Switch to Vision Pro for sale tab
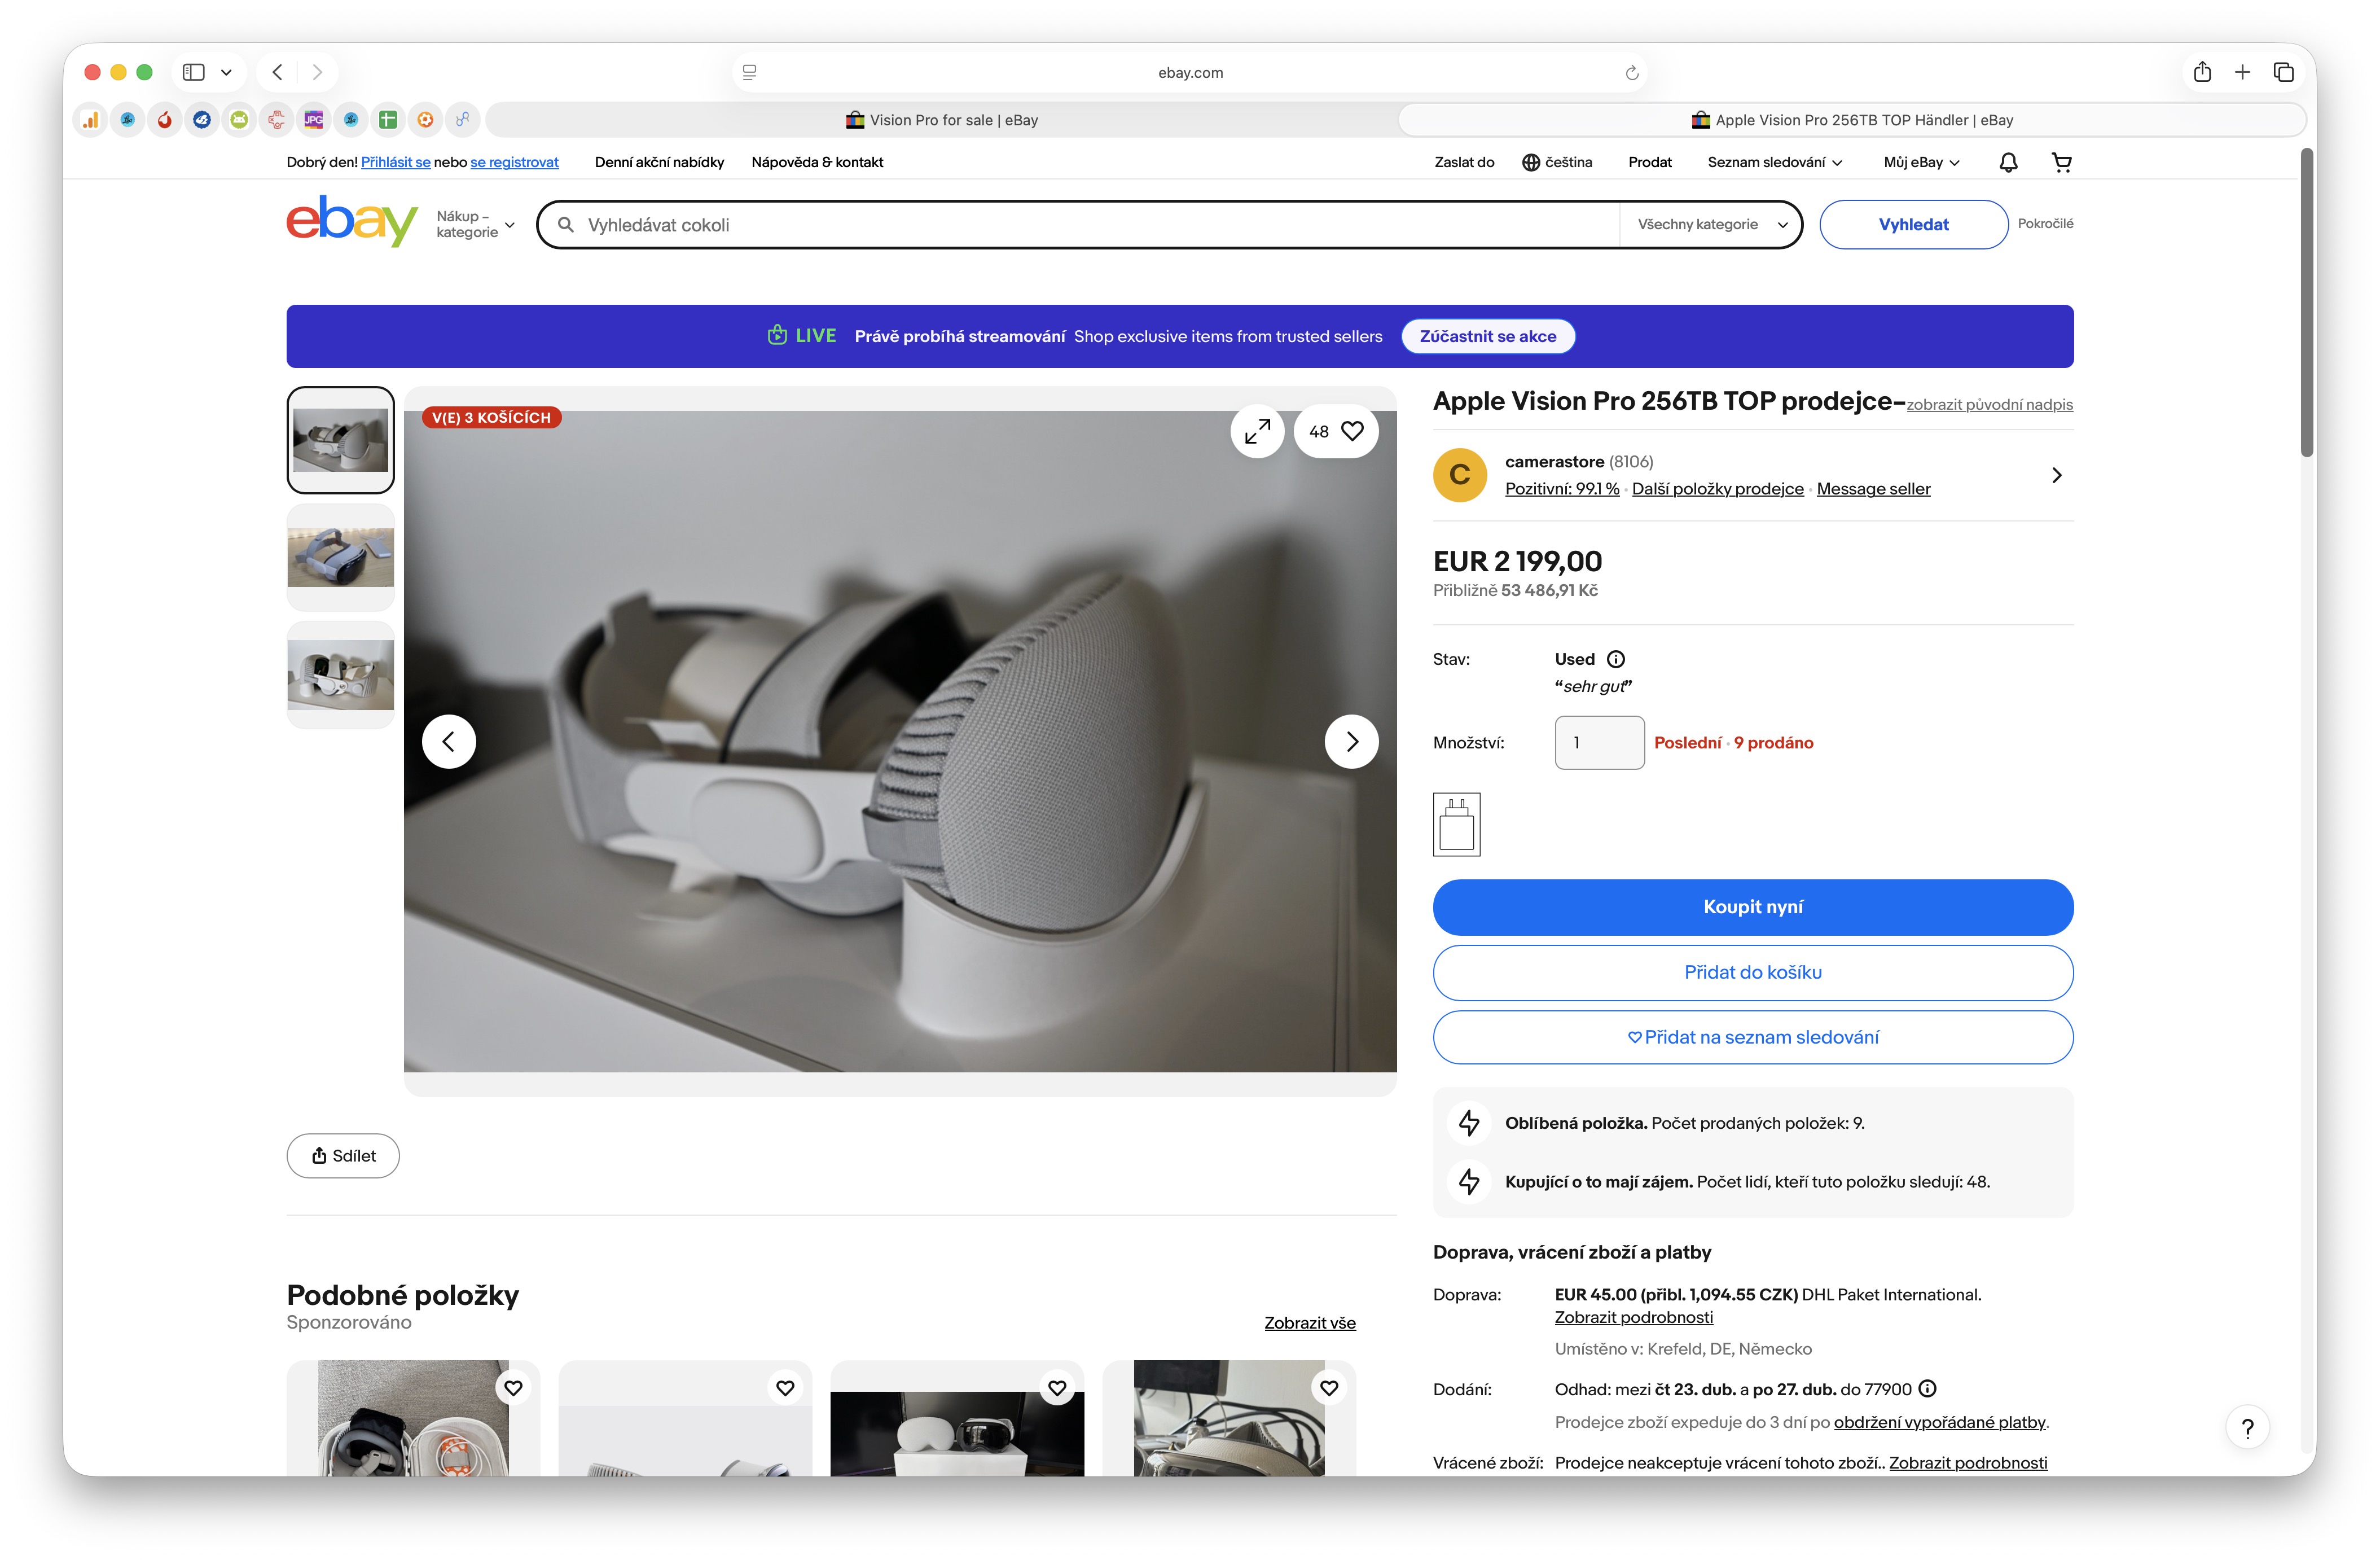This screenshot has width=2380, height=1560. tap(941, 120)
